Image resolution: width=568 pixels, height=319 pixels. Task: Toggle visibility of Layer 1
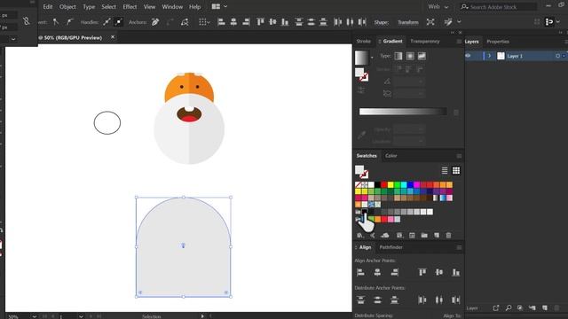click(468, 56)
